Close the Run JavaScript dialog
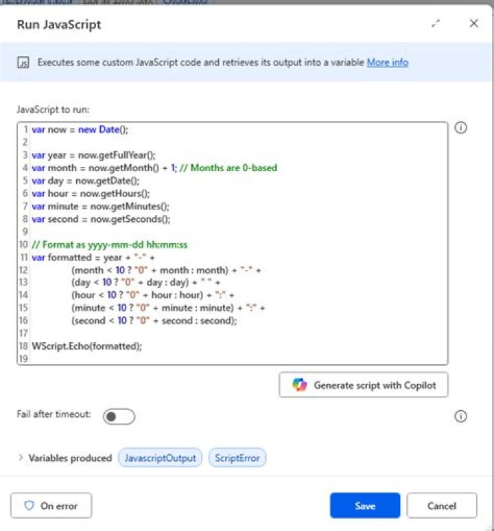 pyautogui.click(x=473, y=24)
